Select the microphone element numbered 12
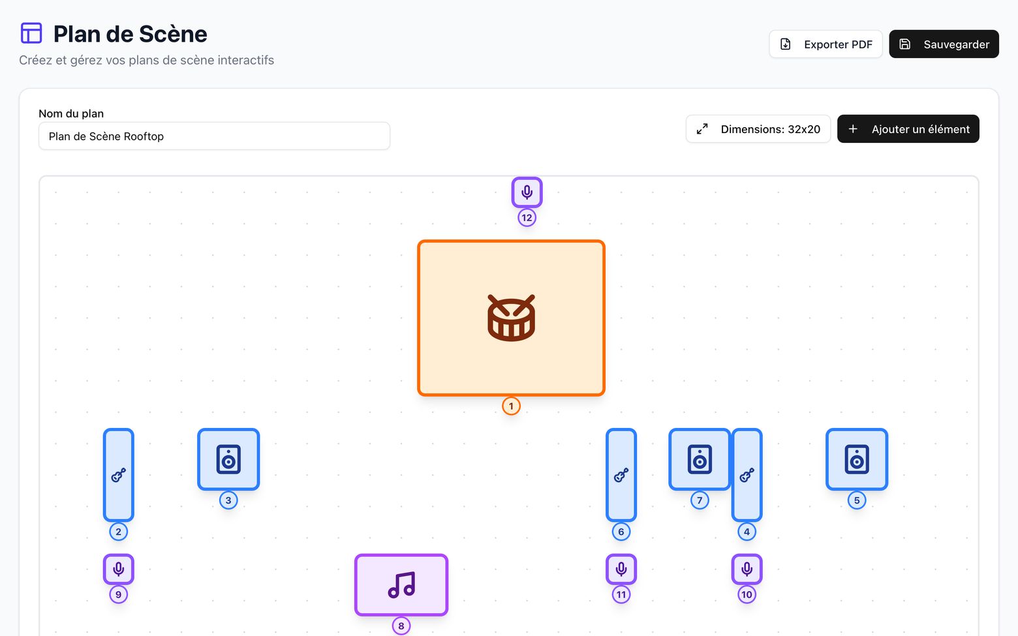The image size is (1018, 636). point(527,192)
